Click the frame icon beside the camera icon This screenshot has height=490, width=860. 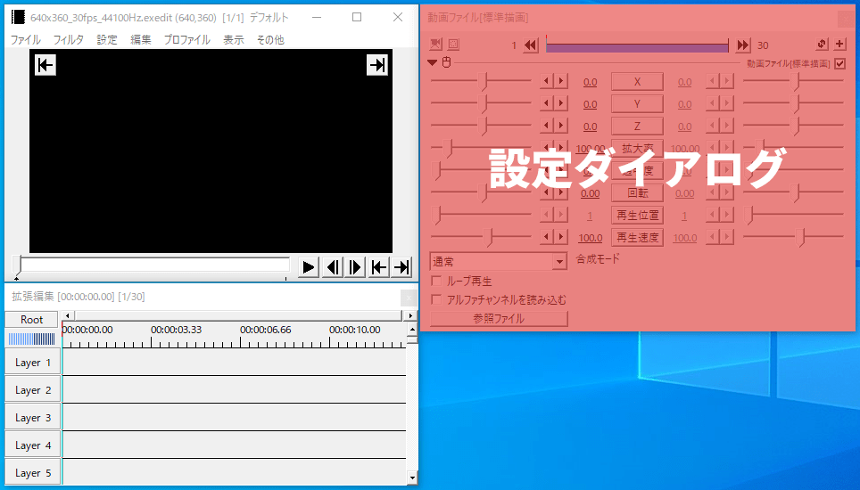(x=453, y=45)
